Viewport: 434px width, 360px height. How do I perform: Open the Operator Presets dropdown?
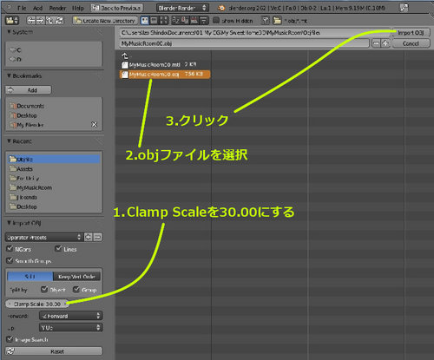[43, 237]
